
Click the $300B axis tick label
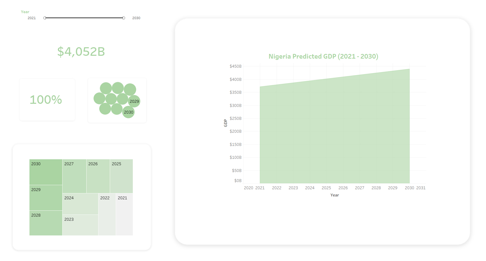[x=235, y=106]
